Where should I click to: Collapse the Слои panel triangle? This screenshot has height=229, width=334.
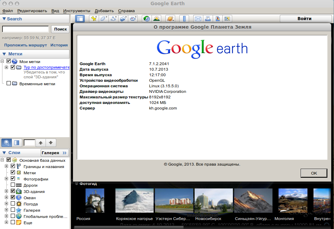click(x=4, y=152)
